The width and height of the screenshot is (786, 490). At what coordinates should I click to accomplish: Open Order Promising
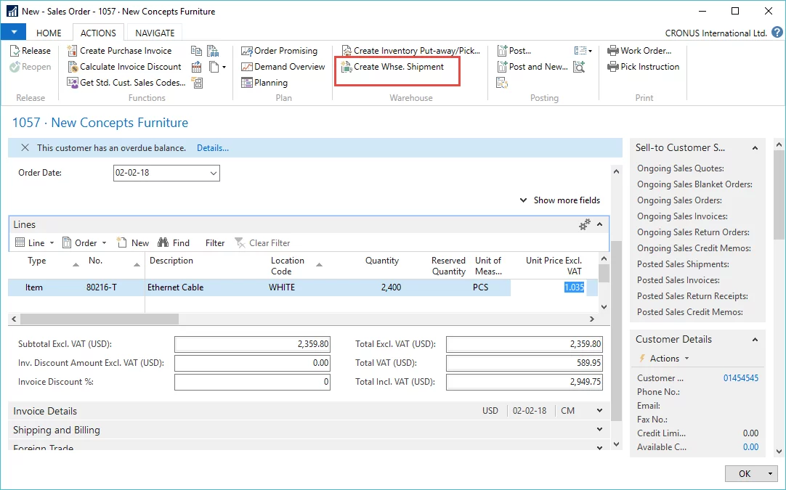click(x=285, y=51)
